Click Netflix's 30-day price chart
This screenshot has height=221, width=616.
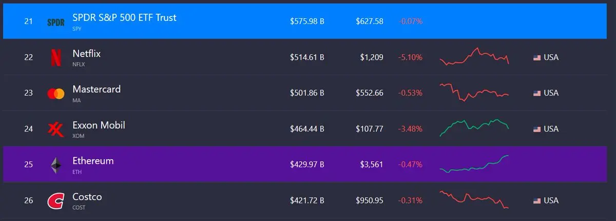[x=474, y=57]
